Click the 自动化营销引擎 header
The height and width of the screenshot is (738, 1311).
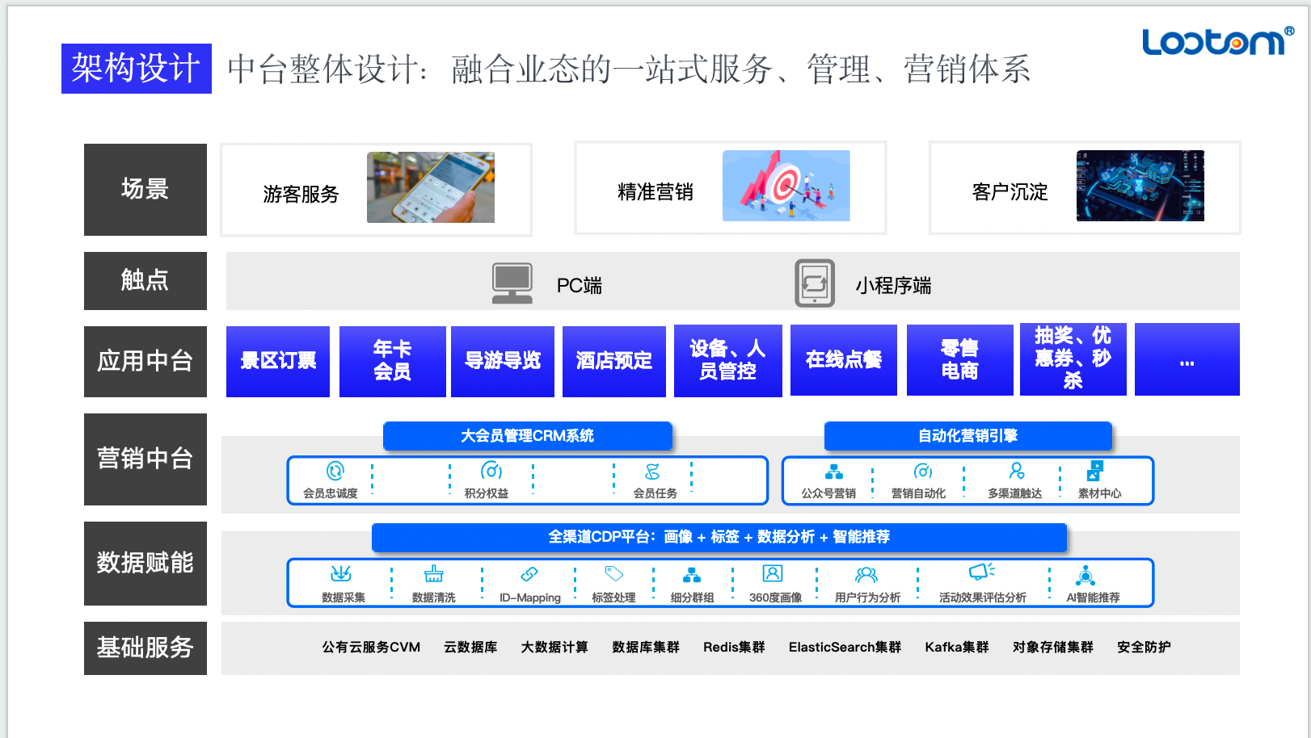coord(968,436)
